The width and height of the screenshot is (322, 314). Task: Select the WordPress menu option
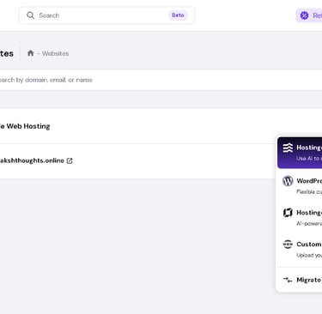300,185
